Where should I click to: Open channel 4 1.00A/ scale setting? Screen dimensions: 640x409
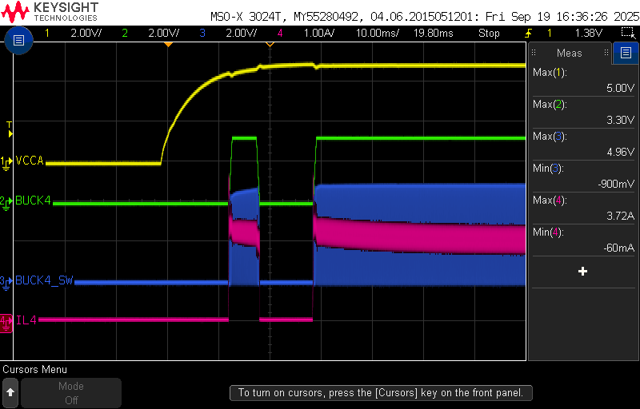[x=318, y=33]
